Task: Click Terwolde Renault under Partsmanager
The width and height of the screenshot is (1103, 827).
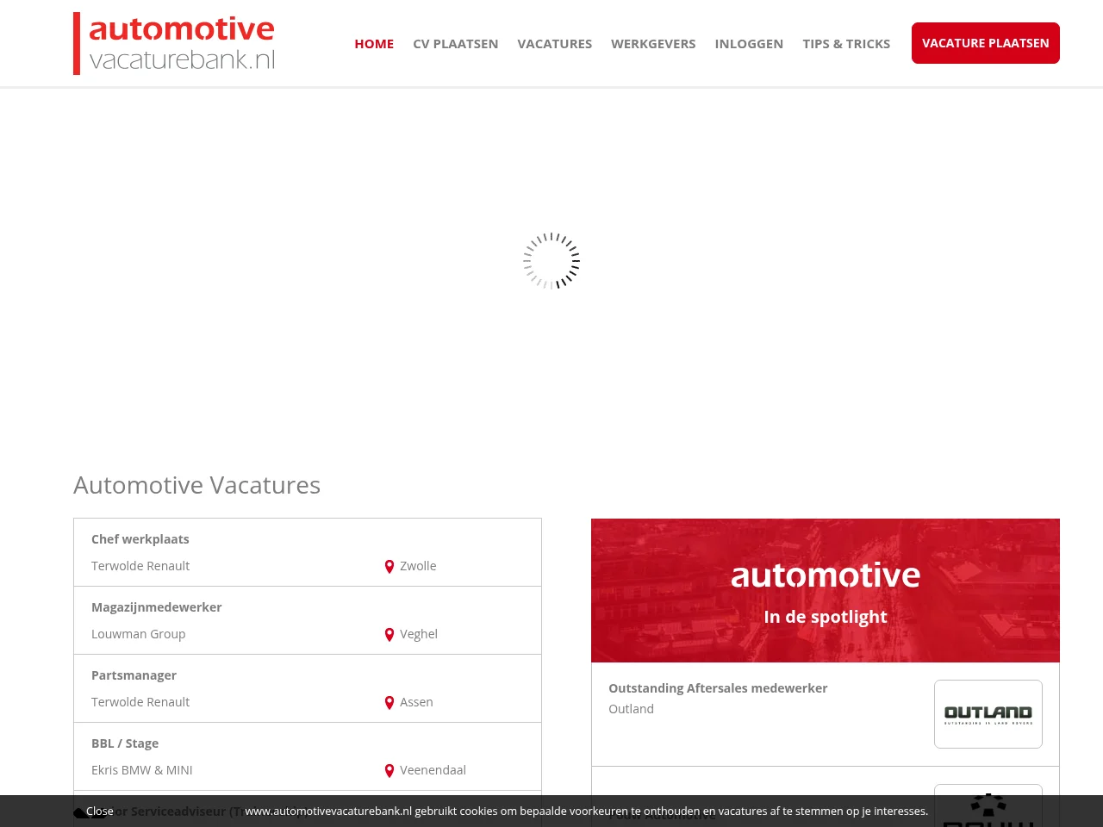Action: point(140,702)
